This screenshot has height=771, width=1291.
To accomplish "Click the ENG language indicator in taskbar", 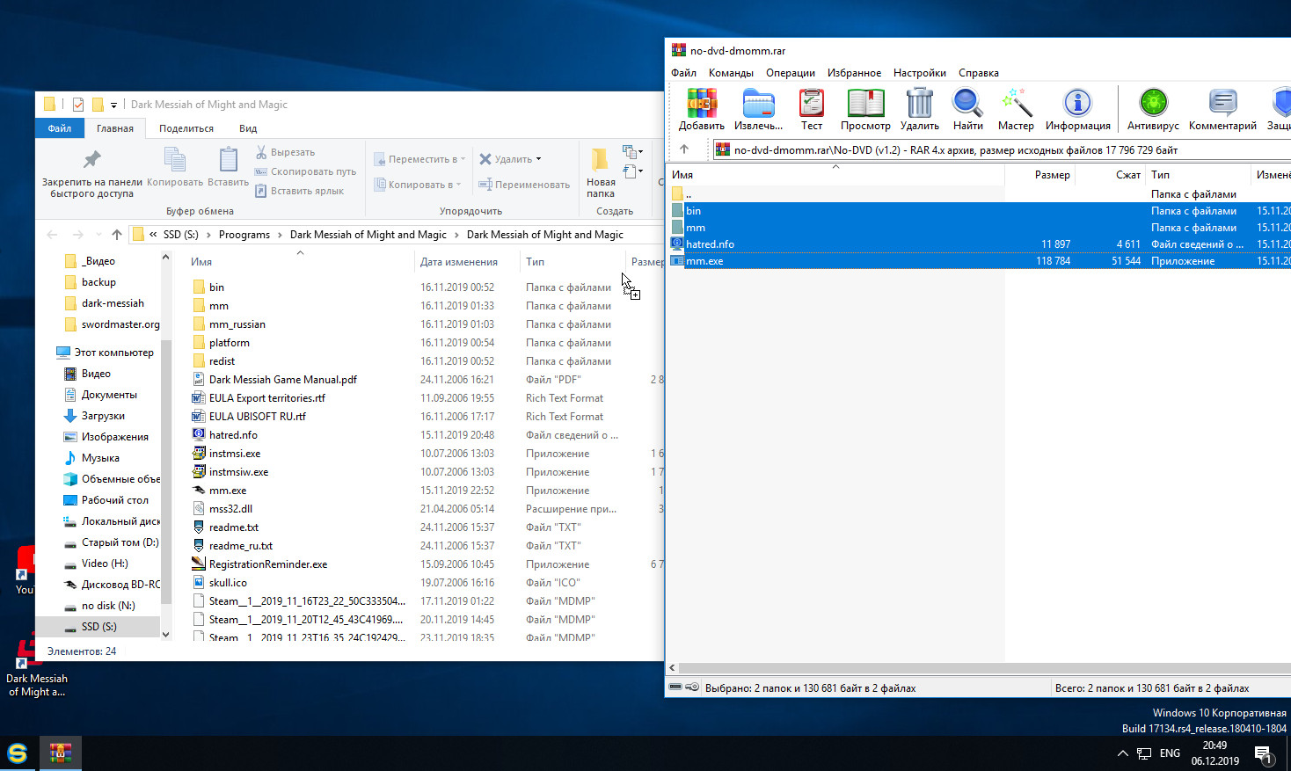I will (x=1170, y=753).
